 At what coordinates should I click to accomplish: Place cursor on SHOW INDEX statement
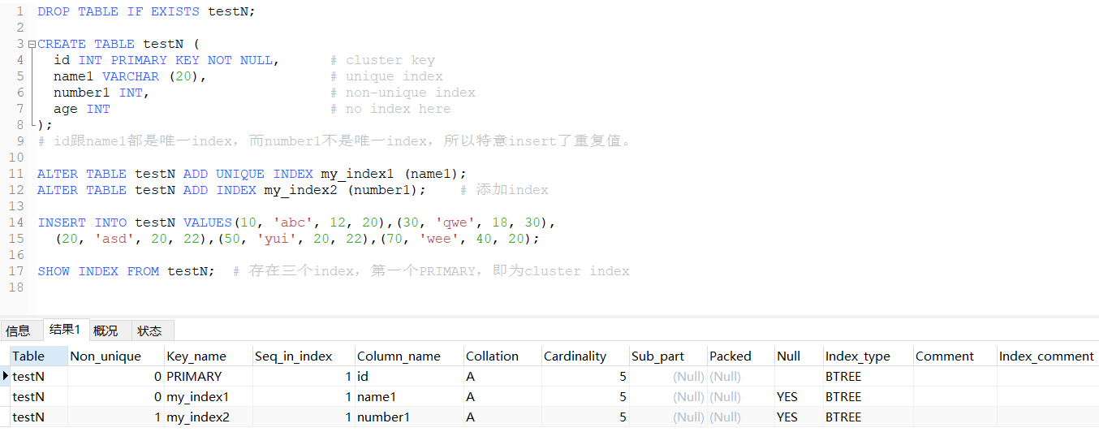[x=126, y=271]
